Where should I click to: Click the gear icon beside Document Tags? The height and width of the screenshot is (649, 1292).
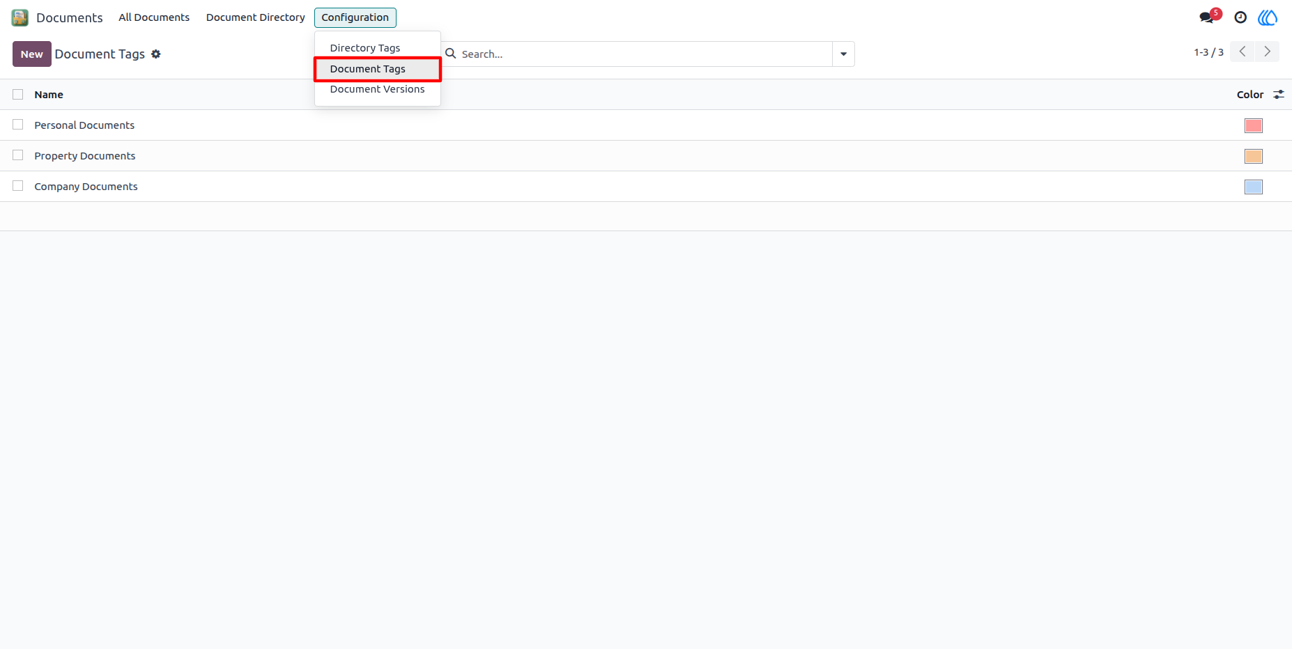point(156,54)
